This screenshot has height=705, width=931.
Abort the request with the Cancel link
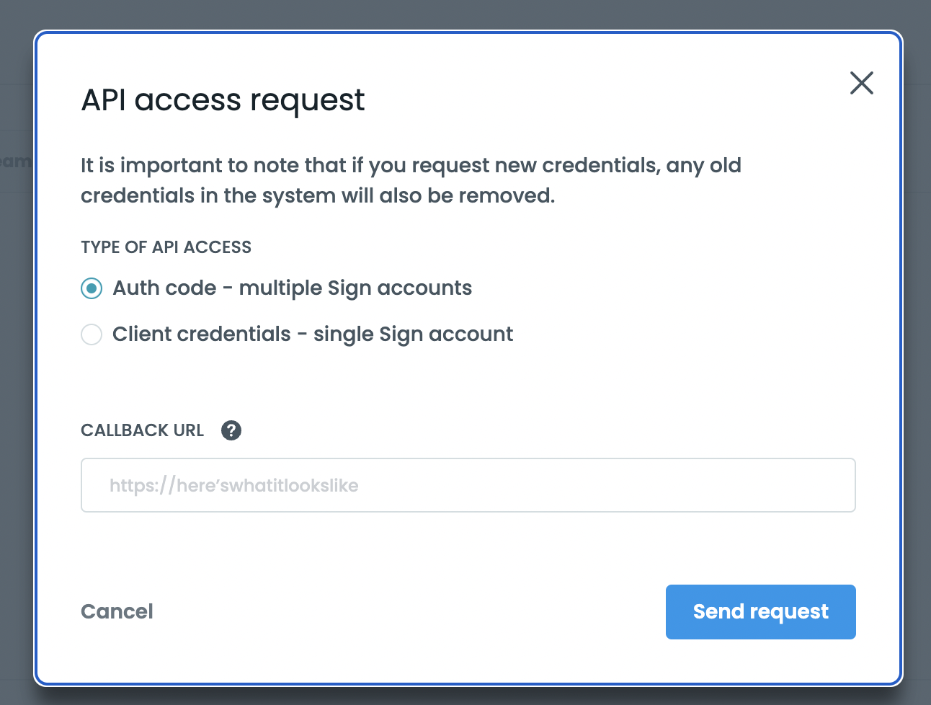click(x=117, y=612)
